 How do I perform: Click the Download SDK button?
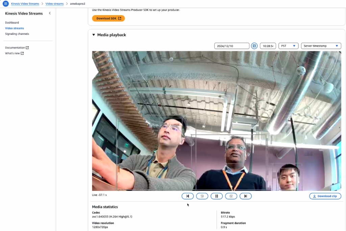pos(108,18)
